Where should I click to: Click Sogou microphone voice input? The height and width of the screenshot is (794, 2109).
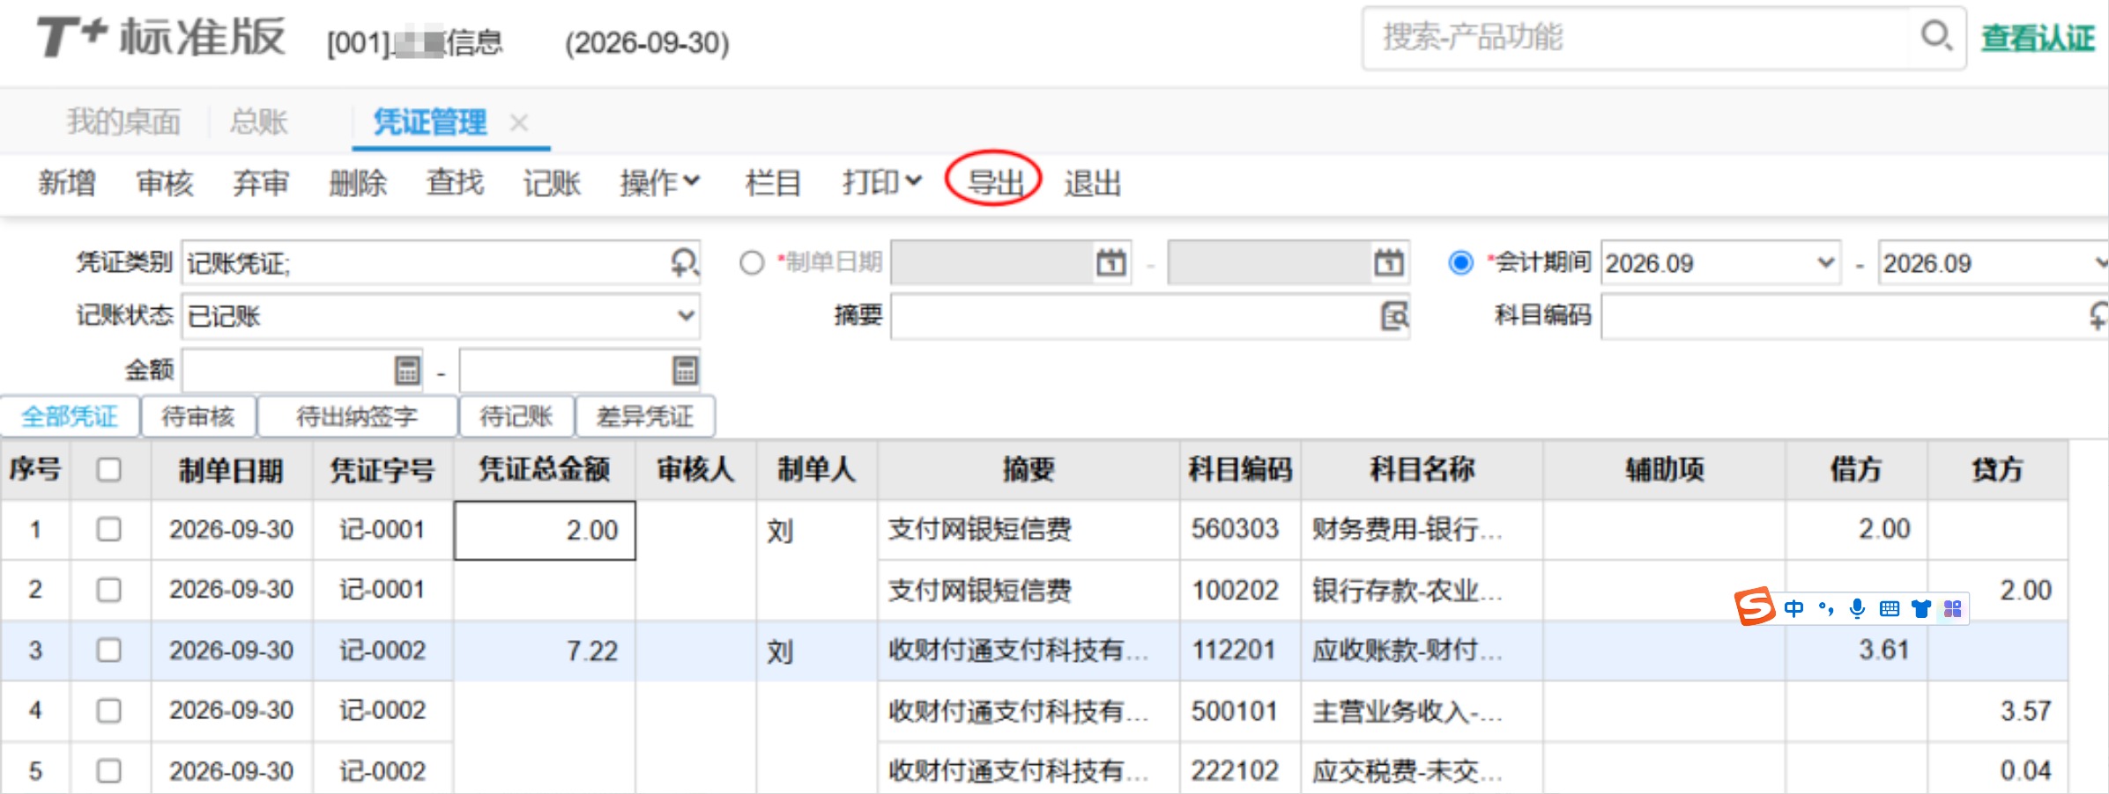[x=1857, y=608]
